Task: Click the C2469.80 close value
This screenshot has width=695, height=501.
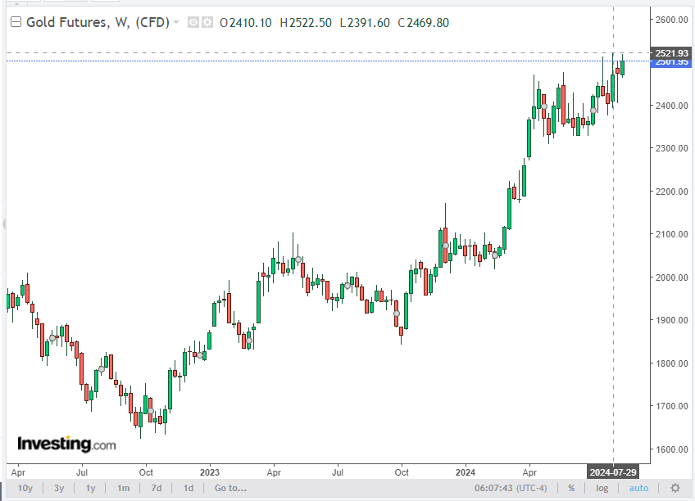Action: (424, 23)
